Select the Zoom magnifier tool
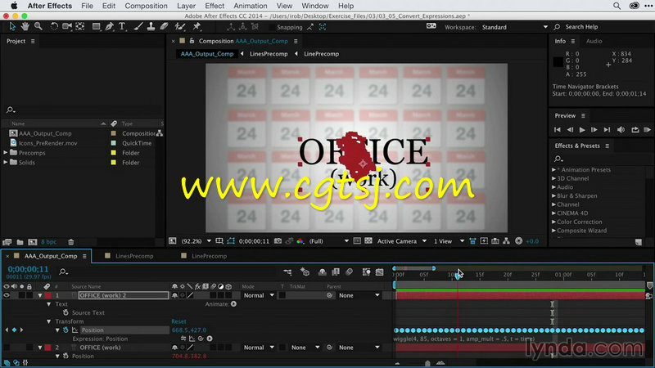Image resolution: width=655 pixels, height=368 pixels. pos(38,27)
